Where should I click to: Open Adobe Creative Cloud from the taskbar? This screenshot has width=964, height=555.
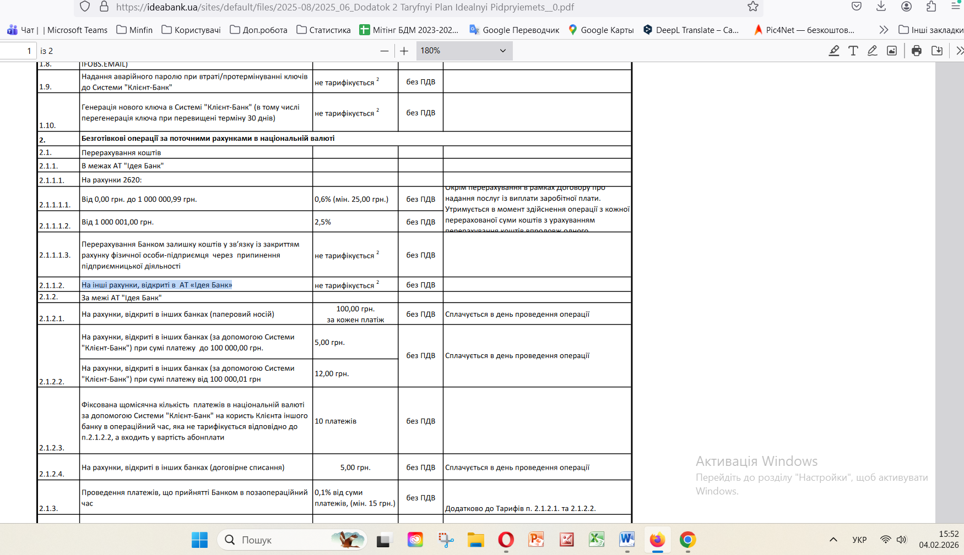(x=415, y=540)
